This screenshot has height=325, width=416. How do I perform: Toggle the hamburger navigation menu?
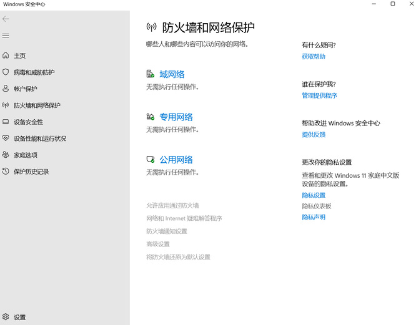pyautogui.click(x=6, y=36)
